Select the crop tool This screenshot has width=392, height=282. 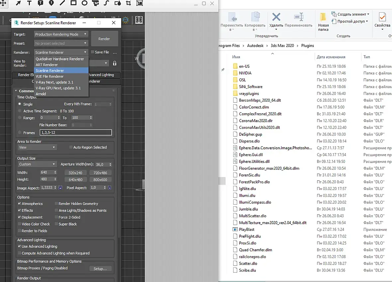click(129, 3)
